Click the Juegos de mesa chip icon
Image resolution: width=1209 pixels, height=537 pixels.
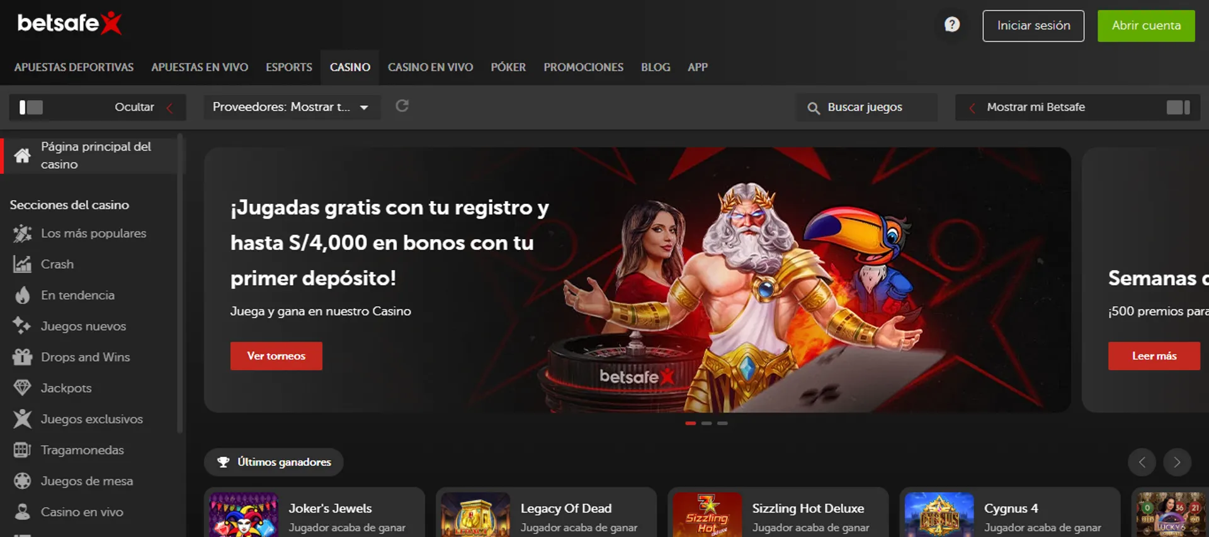point(23,481)
